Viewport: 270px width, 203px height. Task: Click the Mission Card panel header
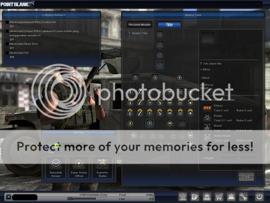pos(193,15)
